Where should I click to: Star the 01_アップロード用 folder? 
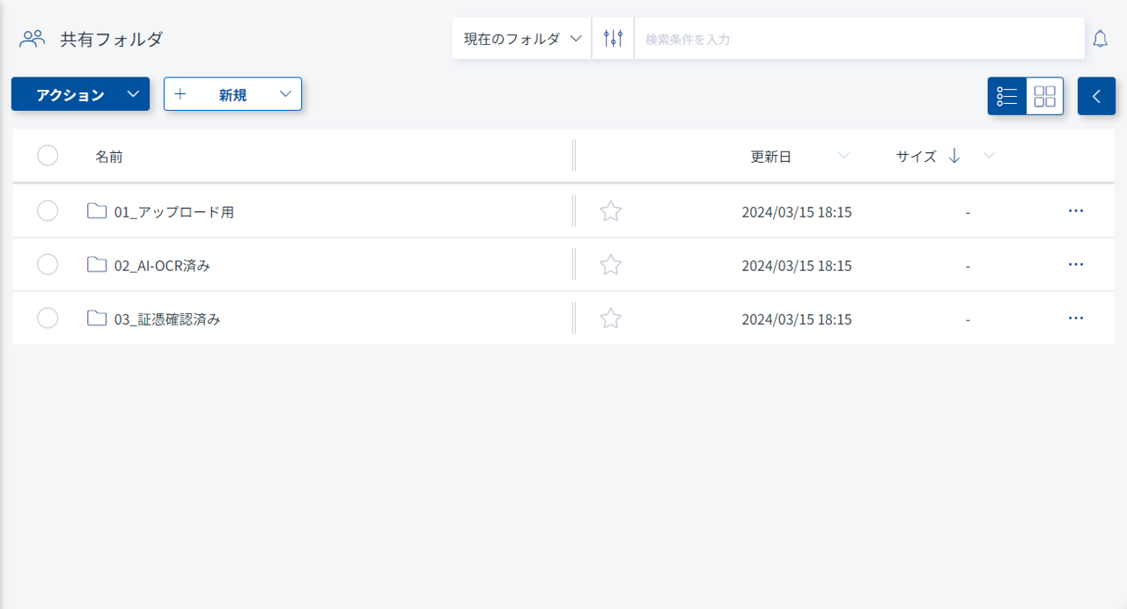point(610,211)
